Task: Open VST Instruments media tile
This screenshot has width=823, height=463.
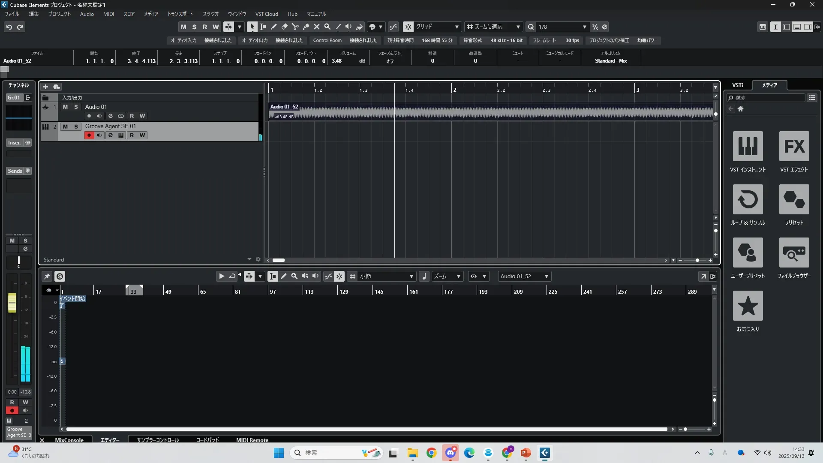Action: click(748, 146)
